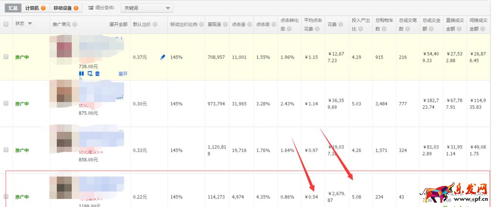
Task: Open the 状态 filter dropdown arrow
Action: (x=30, y=24)
